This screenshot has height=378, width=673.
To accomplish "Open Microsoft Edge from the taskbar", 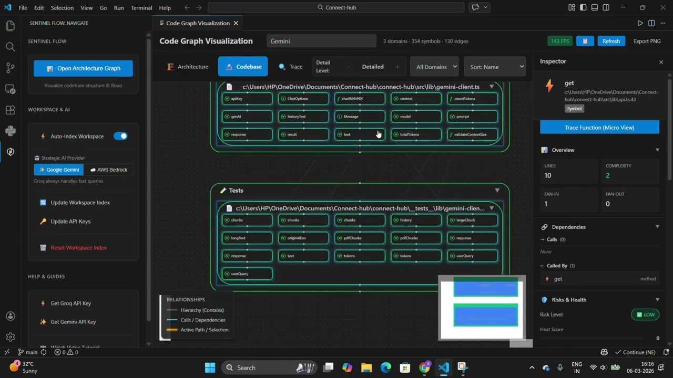I will (386, 367).
